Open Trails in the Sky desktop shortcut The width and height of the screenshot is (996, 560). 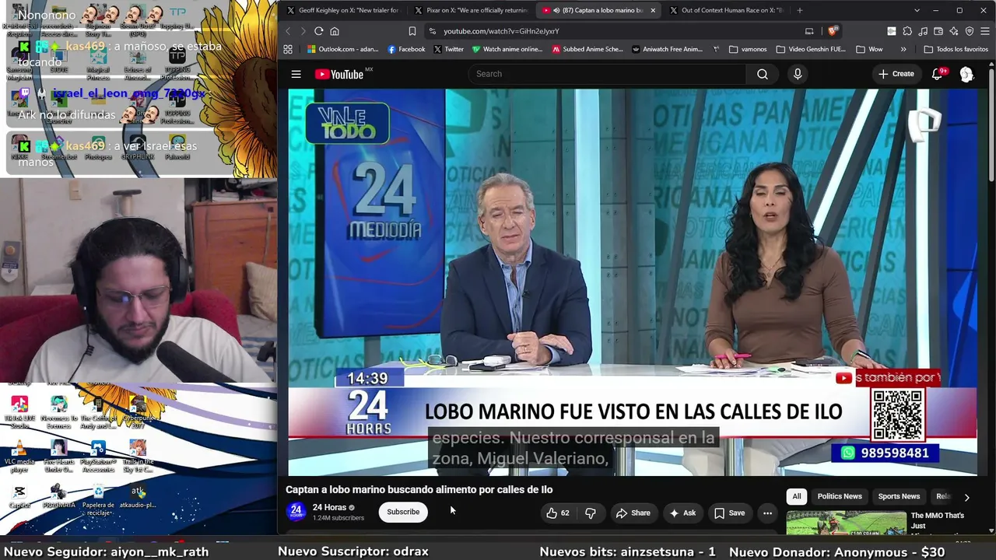138,457
